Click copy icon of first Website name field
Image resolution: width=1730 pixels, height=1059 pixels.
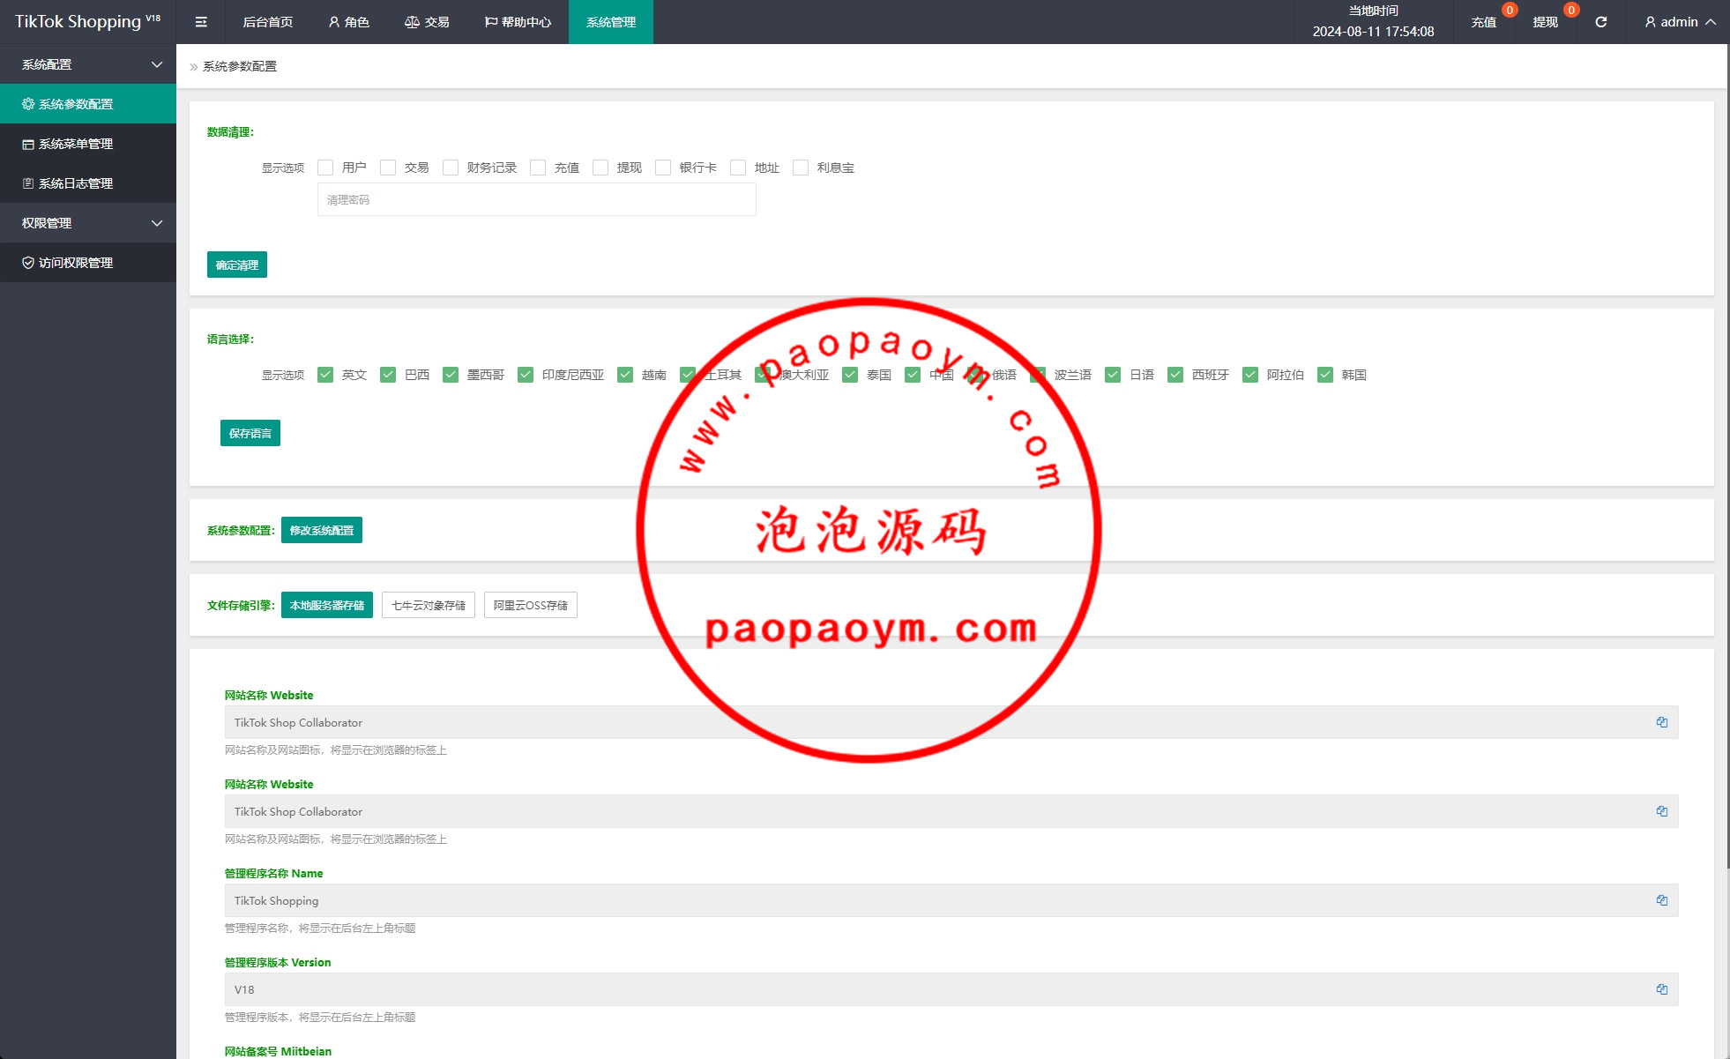[x=1661, y=722]
